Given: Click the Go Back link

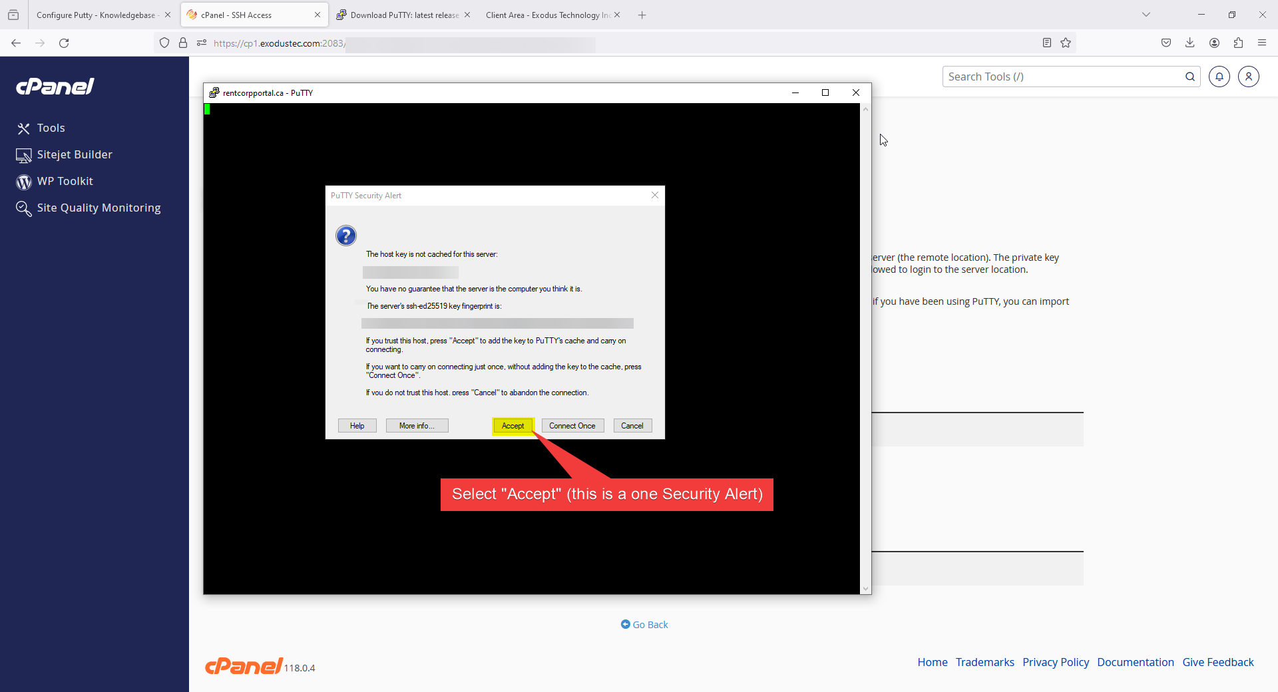Looking at the screenshot, I should pyautogui.click(x=649, y=624).
